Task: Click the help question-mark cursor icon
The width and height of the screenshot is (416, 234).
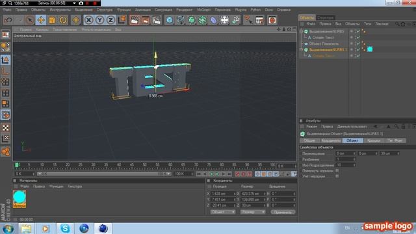Action: click(x=248, y=20)
